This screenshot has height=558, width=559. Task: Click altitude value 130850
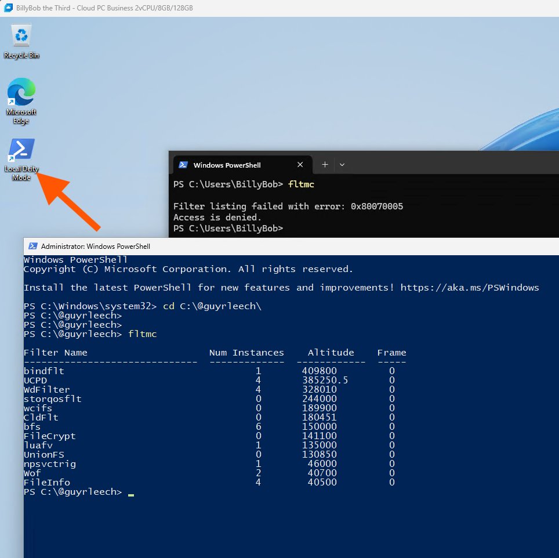tap(320, 454)
